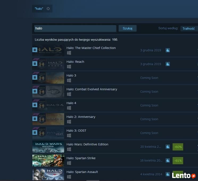Click the results count text showing 166
The image size is (198, 181).
(76, 40)
